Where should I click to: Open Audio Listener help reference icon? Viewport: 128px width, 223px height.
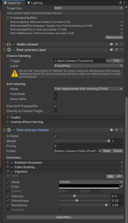(x=111, y=44)
